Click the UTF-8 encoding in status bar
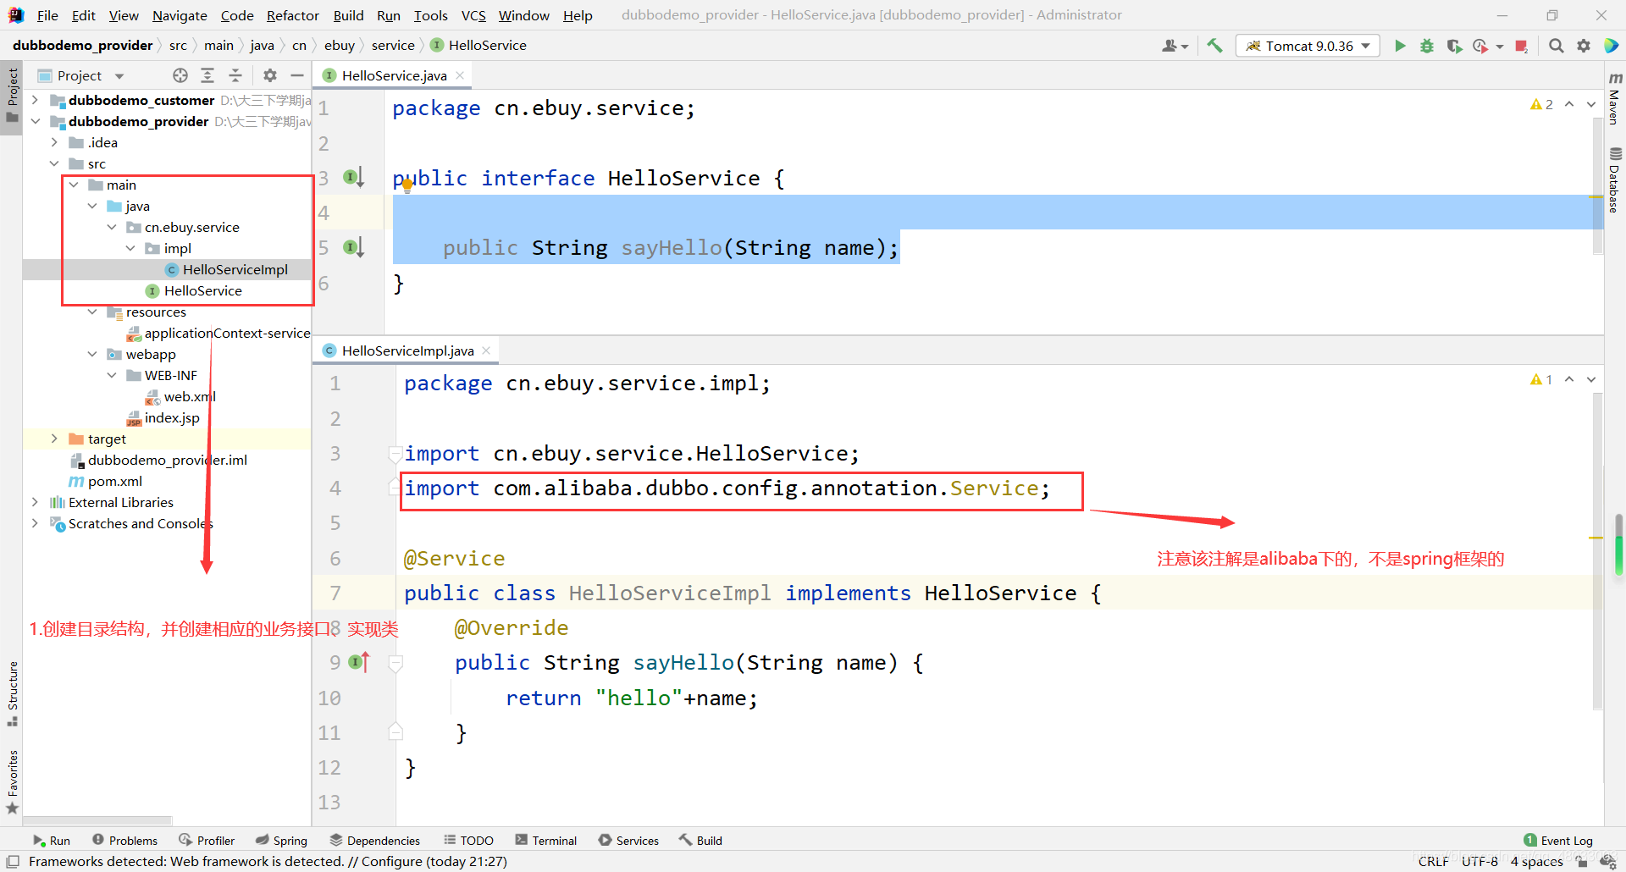The image size is (1626, 872). [x=1479, y=861]
